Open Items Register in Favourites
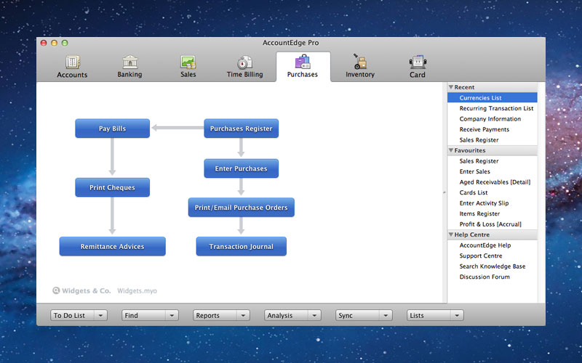Viewport: 582px width, 363px height. coord(479,213)
